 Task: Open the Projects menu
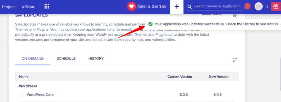tap(9, 7)
